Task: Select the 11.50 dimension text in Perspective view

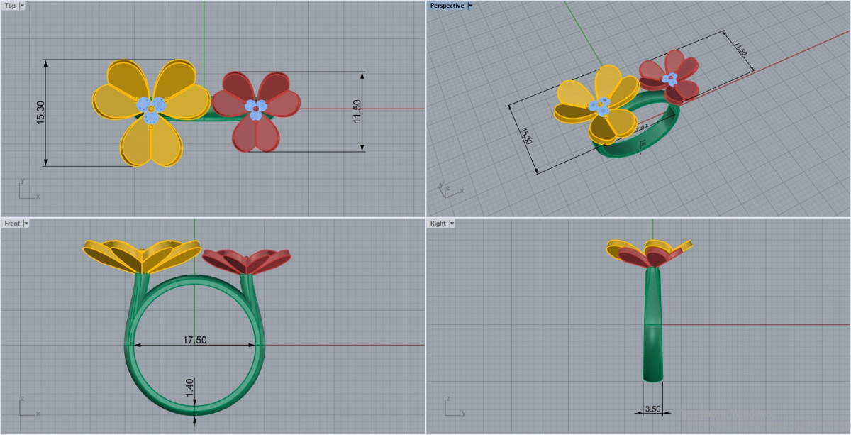Action: pos(741,49)
